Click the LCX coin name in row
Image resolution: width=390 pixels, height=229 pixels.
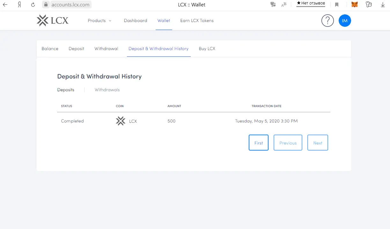pos(133,121)
